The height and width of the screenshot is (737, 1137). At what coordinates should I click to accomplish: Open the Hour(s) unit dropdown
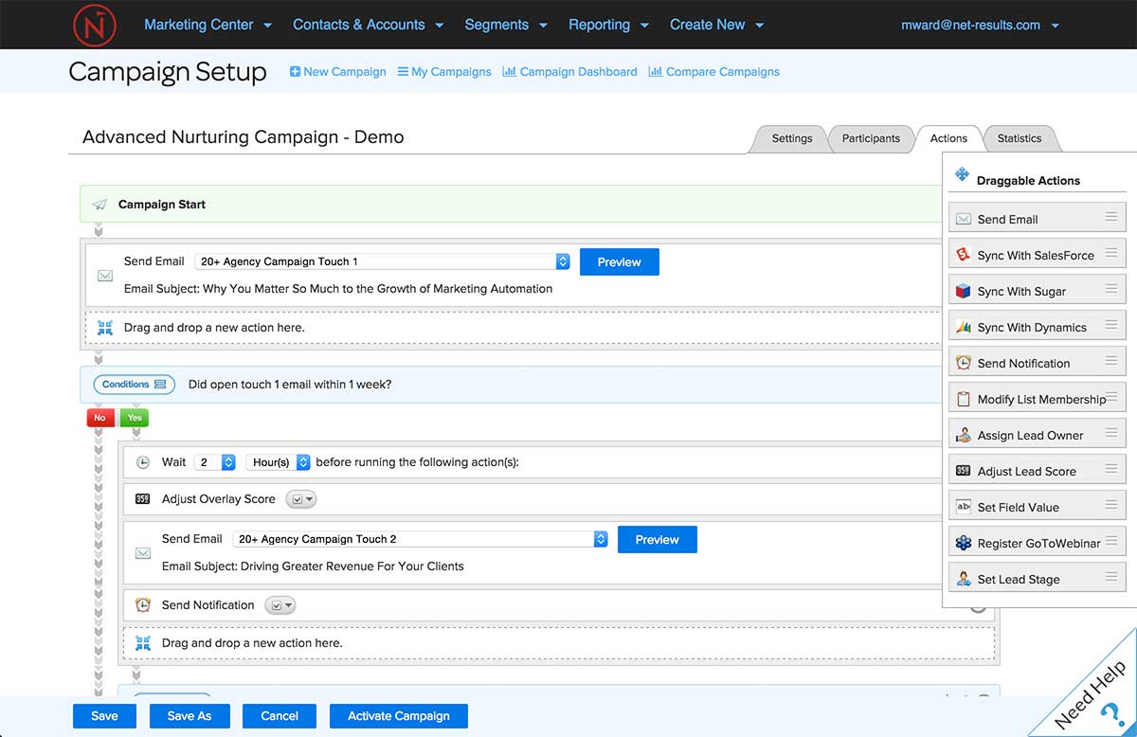[x=278, y=462]
